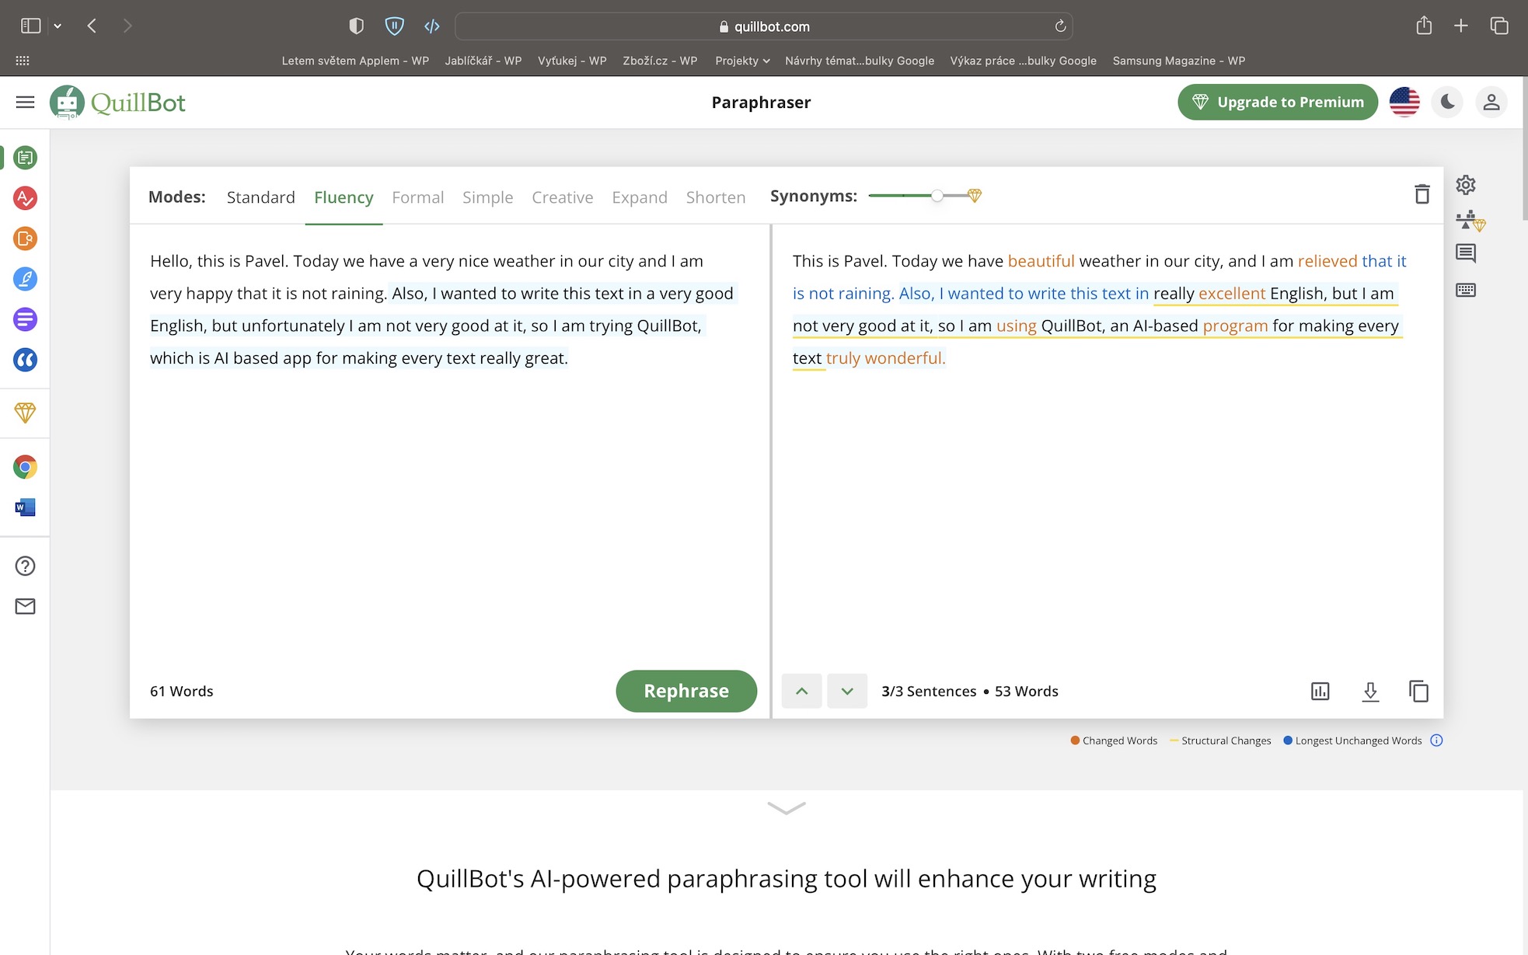Adjust the Synonyms slider handle

[x=937, y=196]
